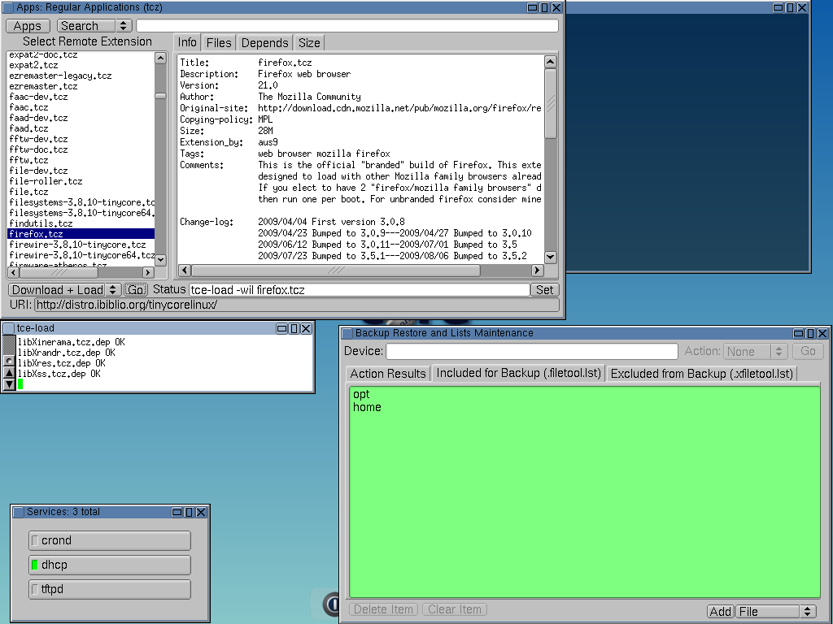833x624 pixels.
Task: Open Download + Load action dropdown
Action: pyautogui.click(x=65, y=290)
